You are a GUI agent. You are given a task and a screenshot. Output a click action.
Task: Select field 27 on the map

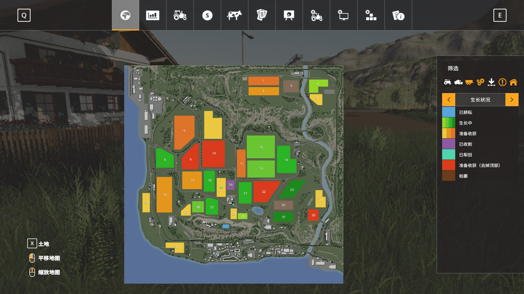212,207
